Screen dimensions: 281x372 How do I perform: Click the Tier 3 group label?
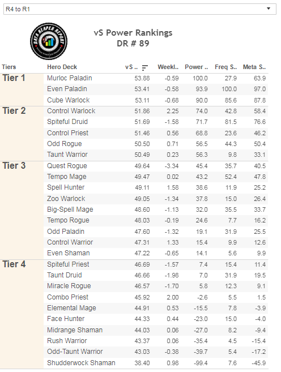pyautogui.click(x=14, y=165)
